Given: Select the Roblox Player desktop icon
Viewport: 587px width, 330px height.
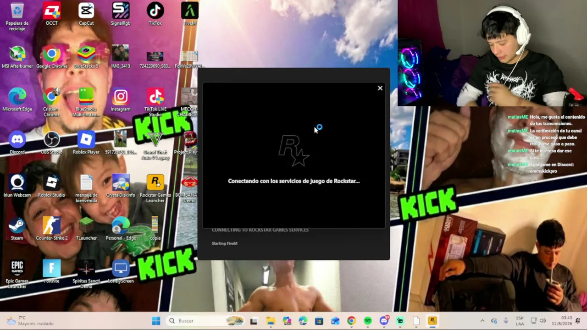Looking at the screenshot, I should click(86, 143).
